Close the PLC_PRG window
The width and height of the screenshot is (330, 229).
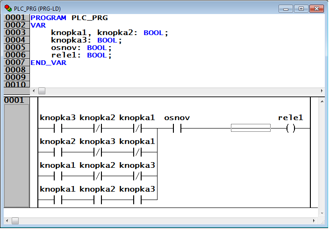pyautogui.click(x=316, y=9)
